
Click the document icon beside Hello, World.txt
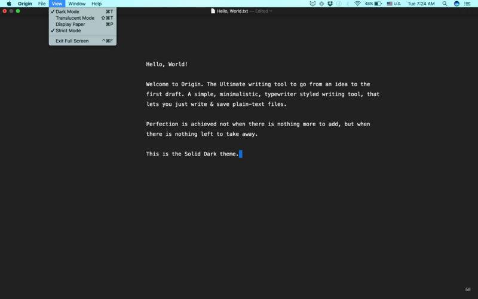213,11
